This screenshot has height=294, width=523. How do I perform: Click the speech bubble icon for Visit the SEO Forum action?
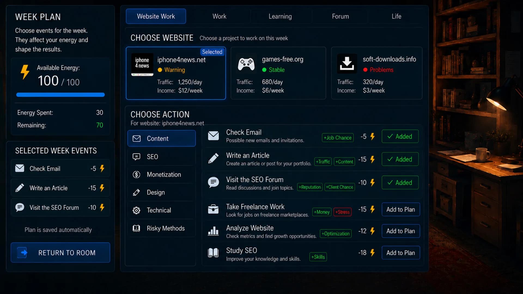click(213, 182)
